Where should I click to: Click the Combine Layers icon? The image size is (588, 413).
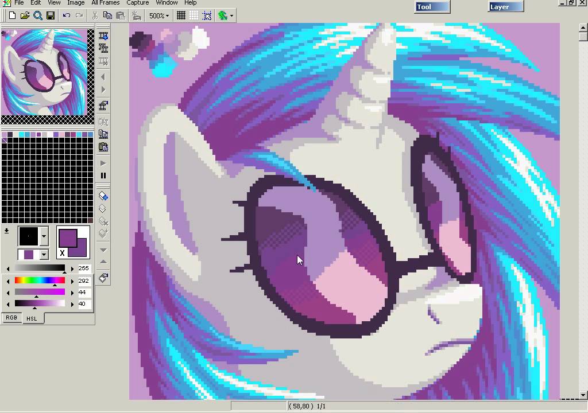(x=103, y=233)
